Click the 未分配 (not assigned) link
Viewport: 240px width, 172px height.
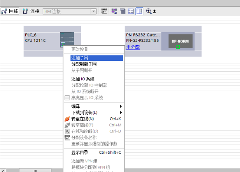[x=133, y=47]
